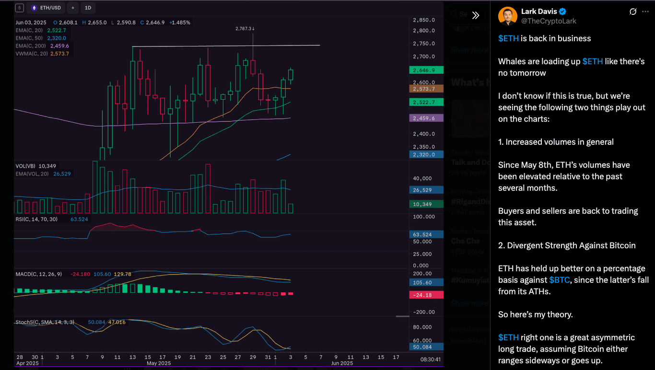The height and width of the screenshot is (370, 655).
Task: Click the blue verified badge
Action: tap(563, 12)
